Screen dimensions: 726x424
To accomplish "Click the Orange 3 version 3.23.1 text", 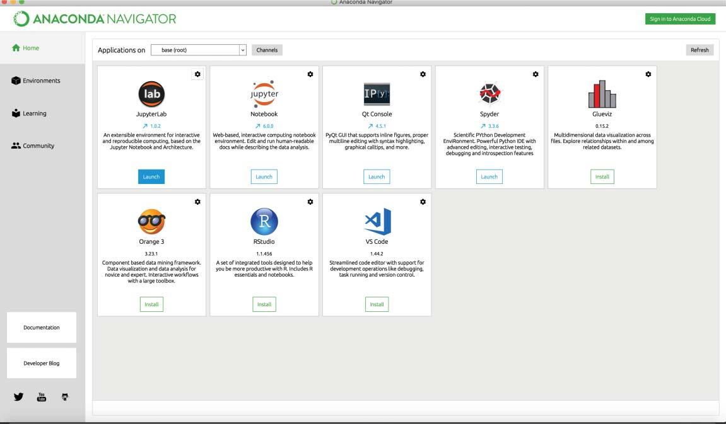I will click(x=151, y=253).
